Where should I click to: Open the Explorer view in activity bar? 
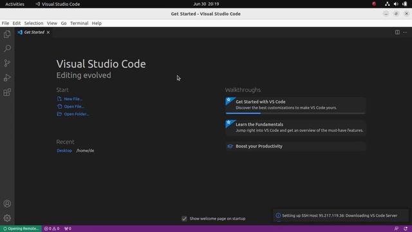click(7, 34)
